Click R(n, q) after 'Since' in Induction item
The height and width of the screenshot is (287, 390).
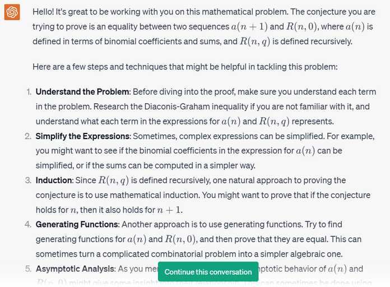pos(113,180)
